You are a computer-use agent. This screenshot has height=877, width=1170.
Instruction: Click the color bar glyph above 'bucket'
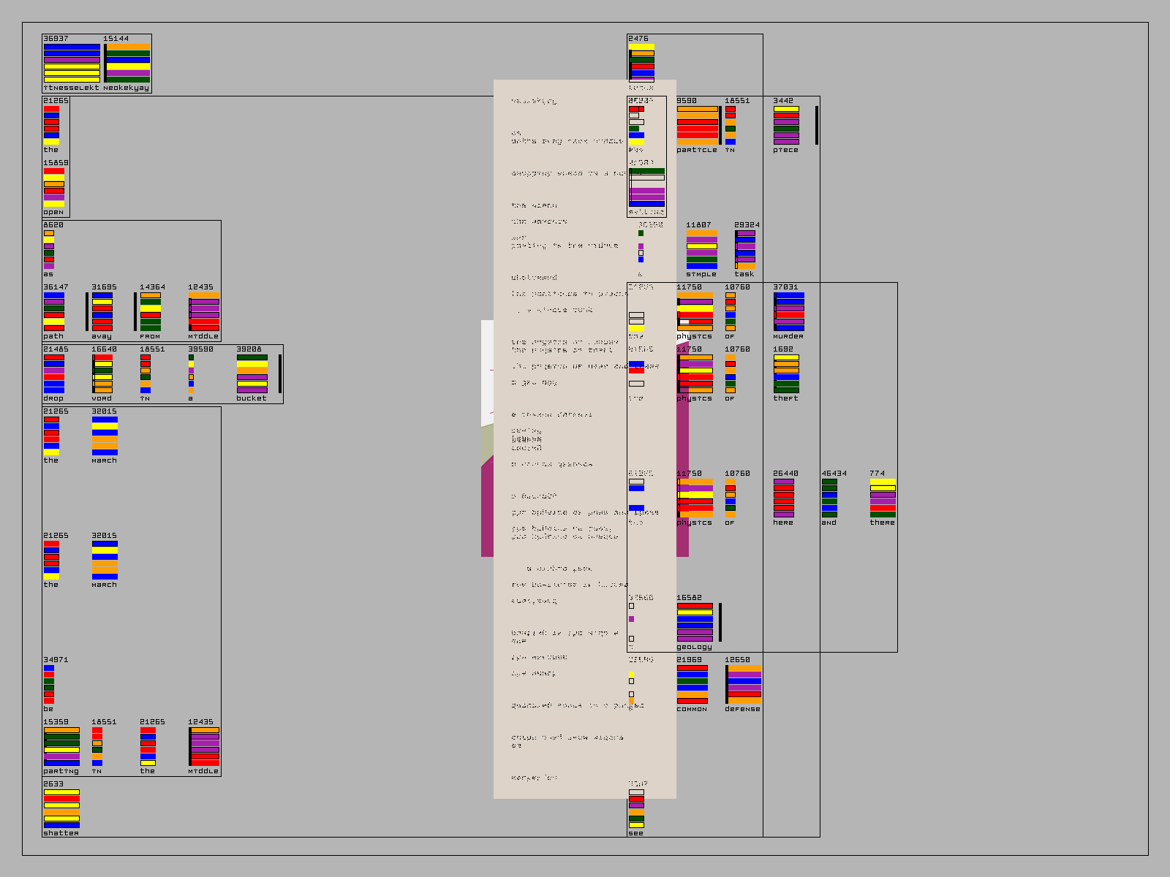tap(252, 374)
